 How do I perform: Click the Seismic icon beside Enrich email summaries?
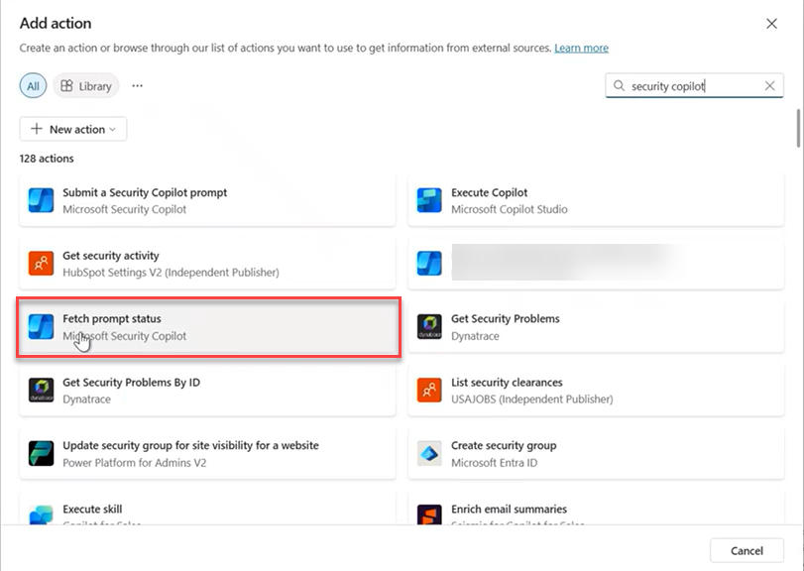click(x=429, y=514)
